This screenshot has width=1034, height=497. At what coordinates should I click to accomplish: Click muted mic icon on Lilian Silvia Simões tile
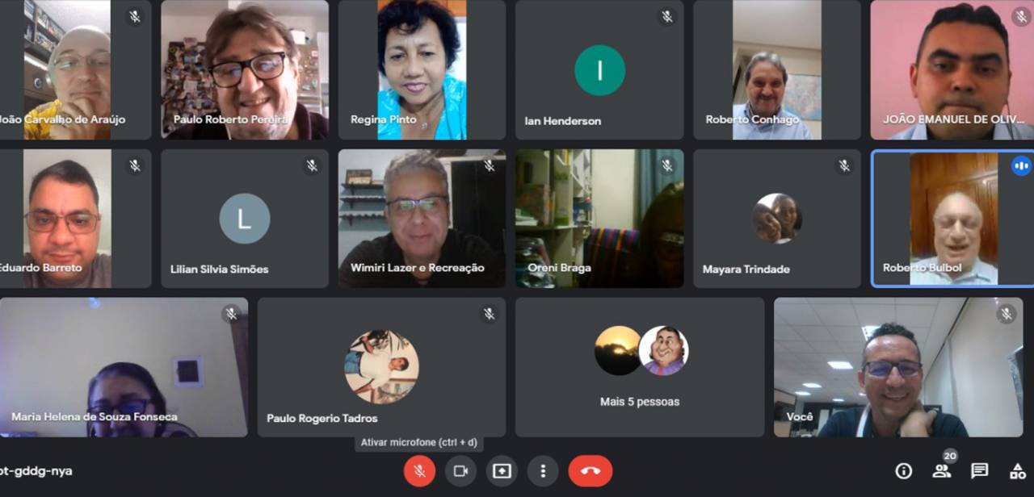click(312, 165)
